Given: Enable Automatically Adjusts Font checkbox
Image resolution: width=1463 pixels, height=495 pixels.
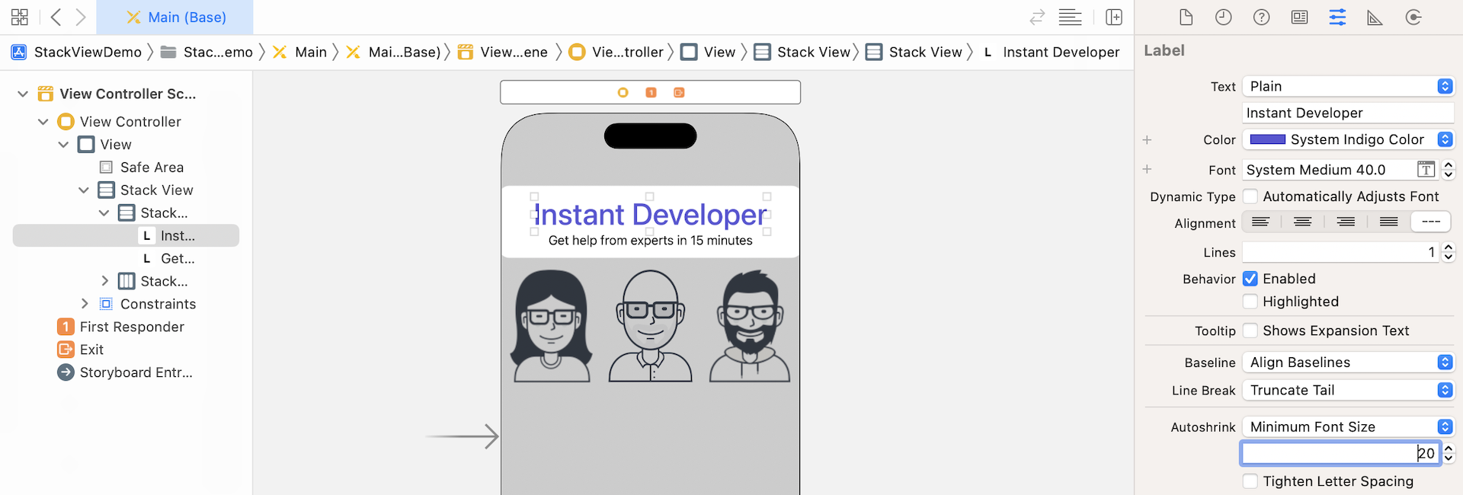Looking at the screenshot, I should point(1250,196).
